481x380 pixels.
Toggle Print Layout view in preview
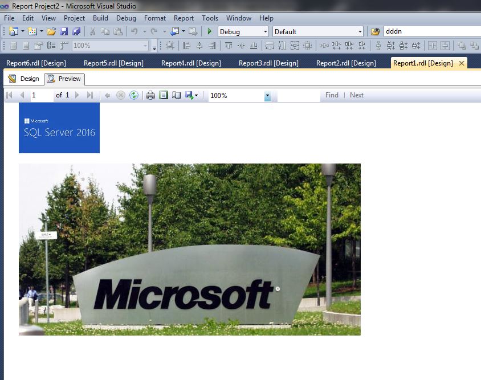coord(164,95)
